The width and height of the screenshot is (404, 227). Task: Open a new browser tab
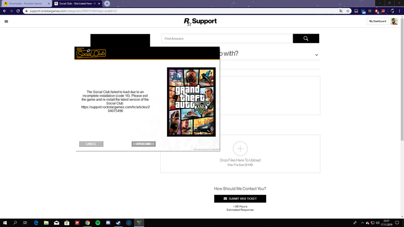(107, 4)
